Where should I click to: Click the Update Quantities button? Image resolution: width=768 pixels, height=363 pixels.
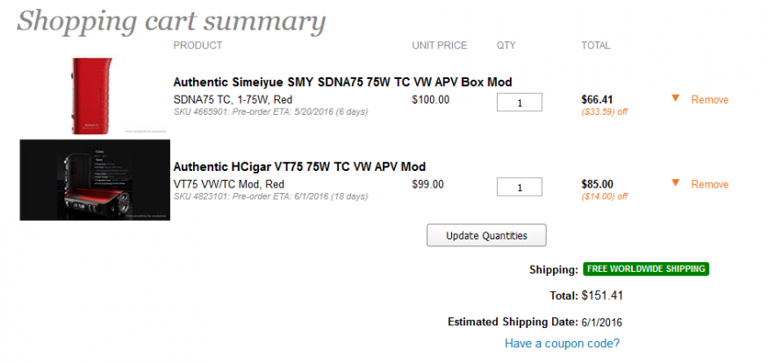click(486, 235)
